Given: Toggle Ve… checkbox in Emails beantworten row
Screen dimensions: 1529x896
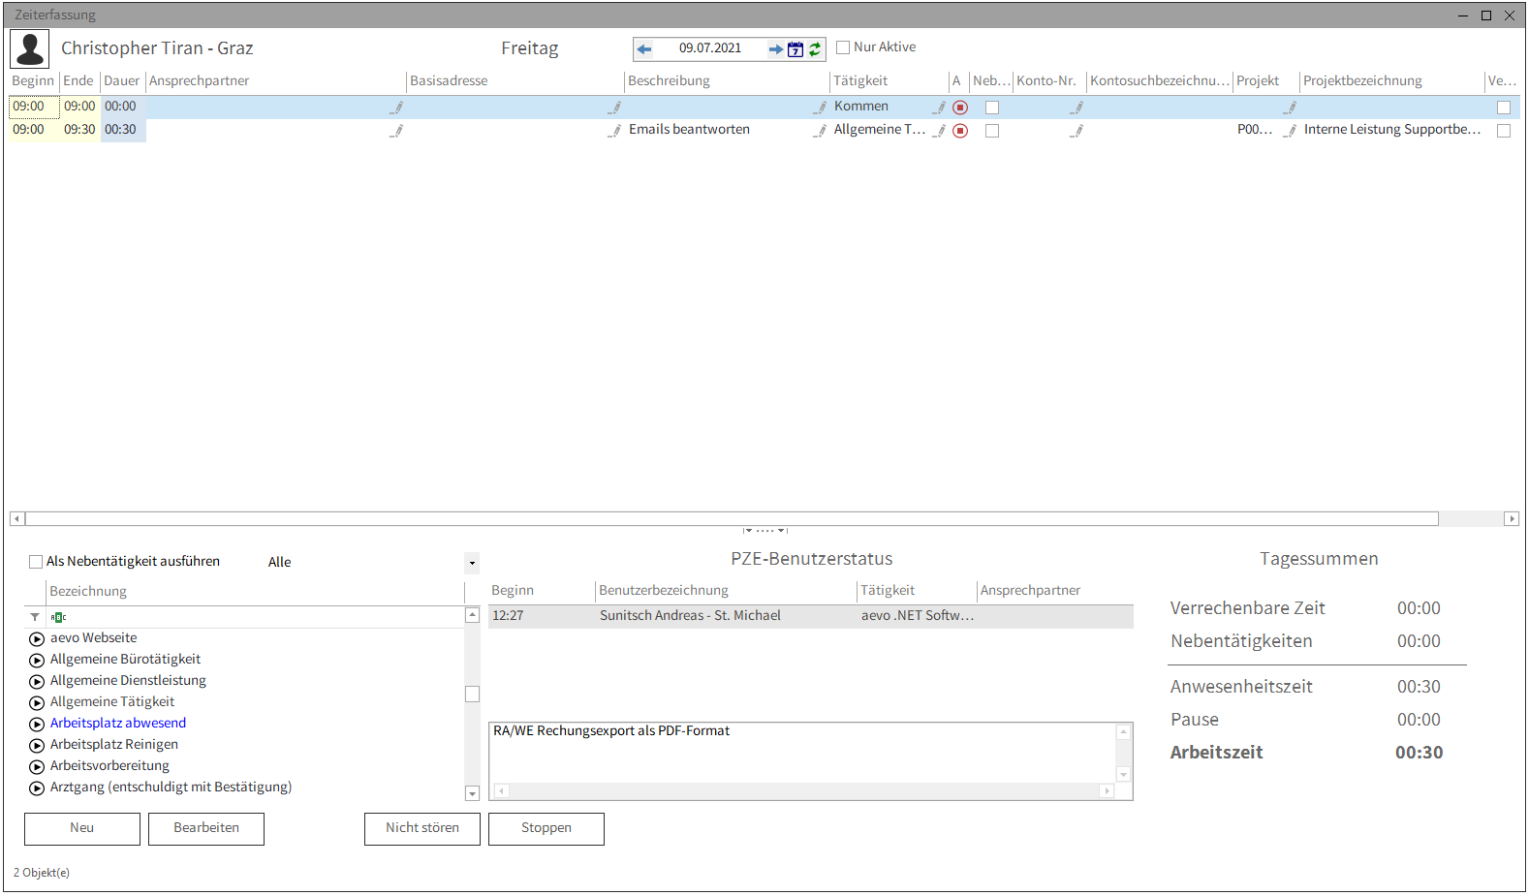Looking at the screenshot, I should coord(1504,131).
